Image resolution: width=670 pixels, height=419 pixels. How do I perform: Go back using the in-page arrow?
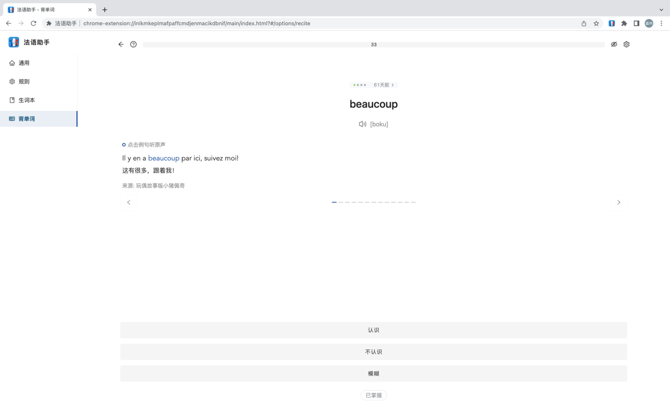121,45
